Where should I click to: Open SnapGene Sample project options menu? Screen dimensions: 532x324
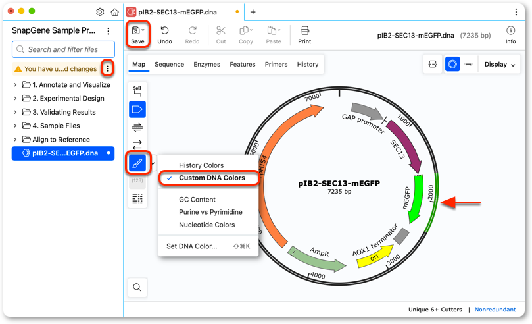(x=109, y=31)
